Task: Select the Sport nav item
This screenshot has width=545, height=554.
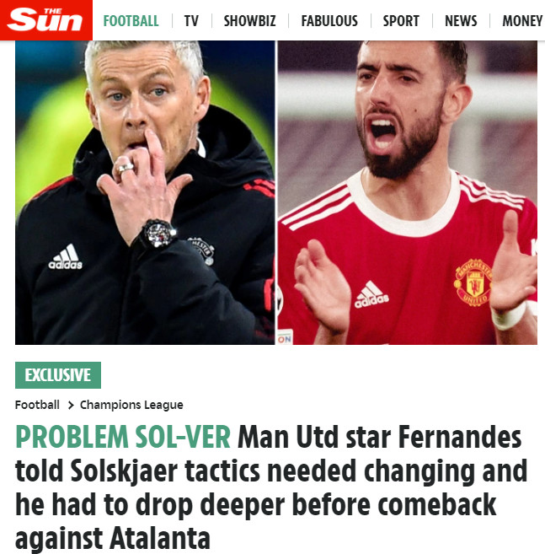Action: click(401, 21)
